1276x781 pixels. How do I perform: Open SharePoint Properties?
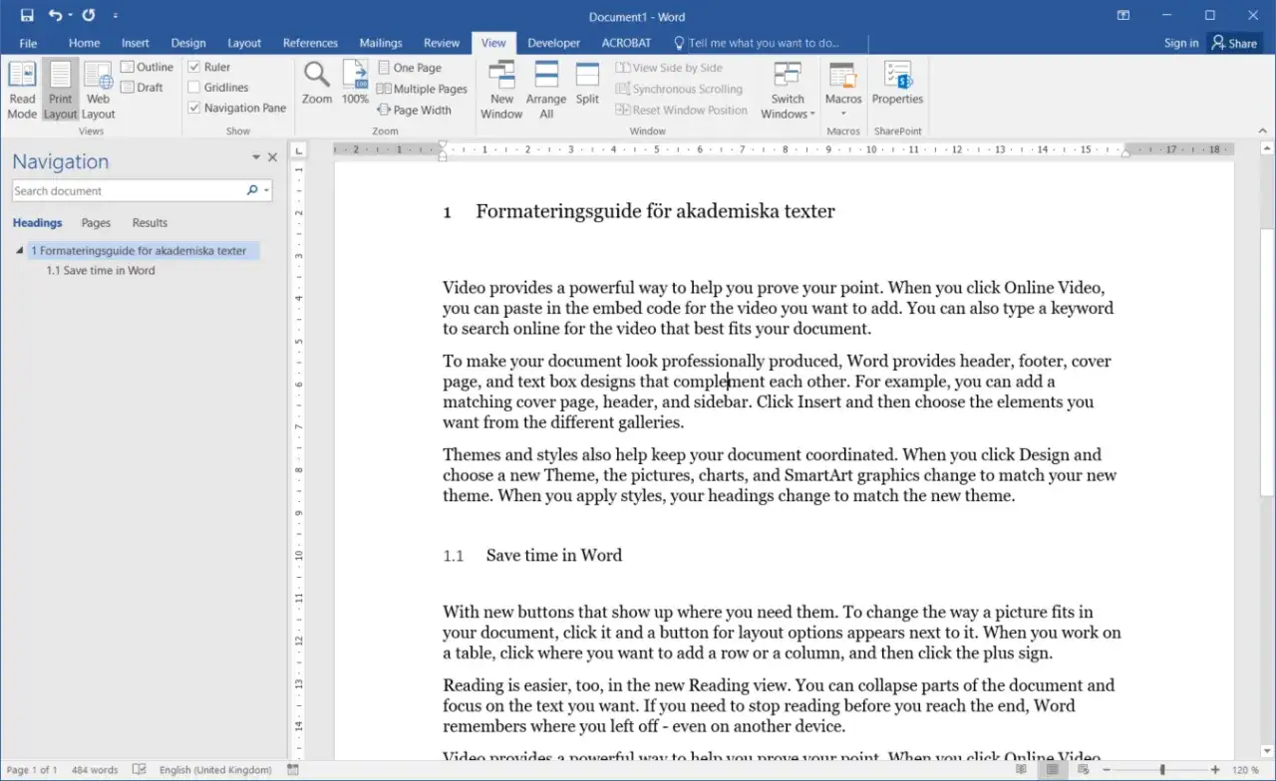tap(897, 84)
